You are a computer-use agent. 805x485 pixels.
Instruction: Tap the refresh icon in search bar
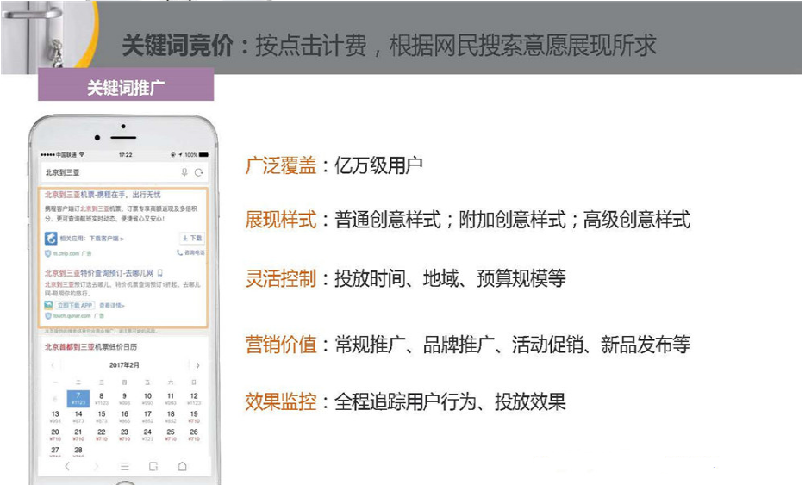click(198, 173)
